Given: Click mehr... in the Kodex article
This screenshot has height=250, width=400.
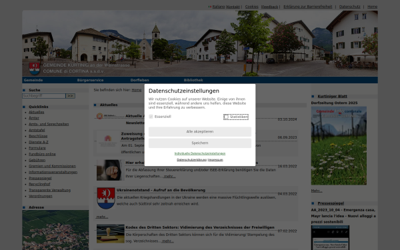Looking at the screenshot, I should [168, 241].
